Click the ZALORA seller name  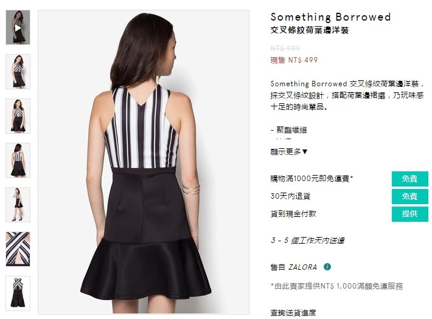point(302,267)
